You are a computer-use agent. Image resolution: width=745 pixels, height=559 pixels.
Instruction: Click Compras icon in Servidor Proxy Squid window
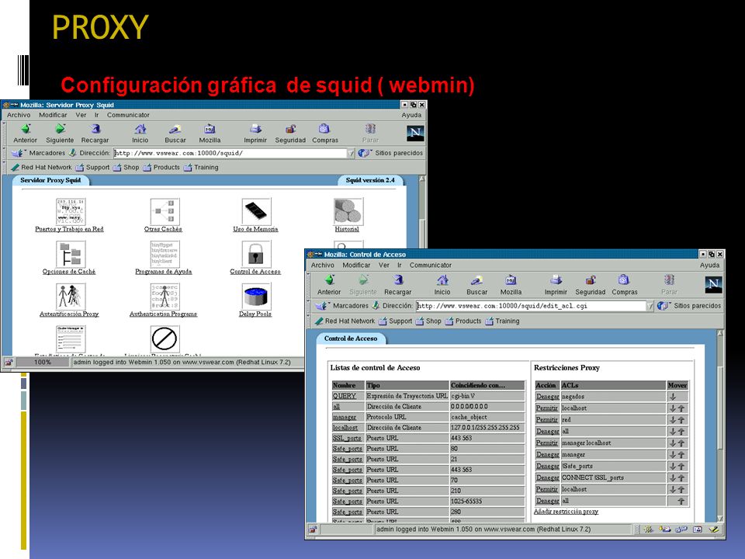[324, 129]
